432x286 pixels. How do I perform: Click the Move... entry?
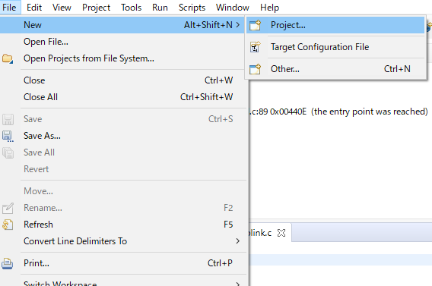tap(122, 191)
